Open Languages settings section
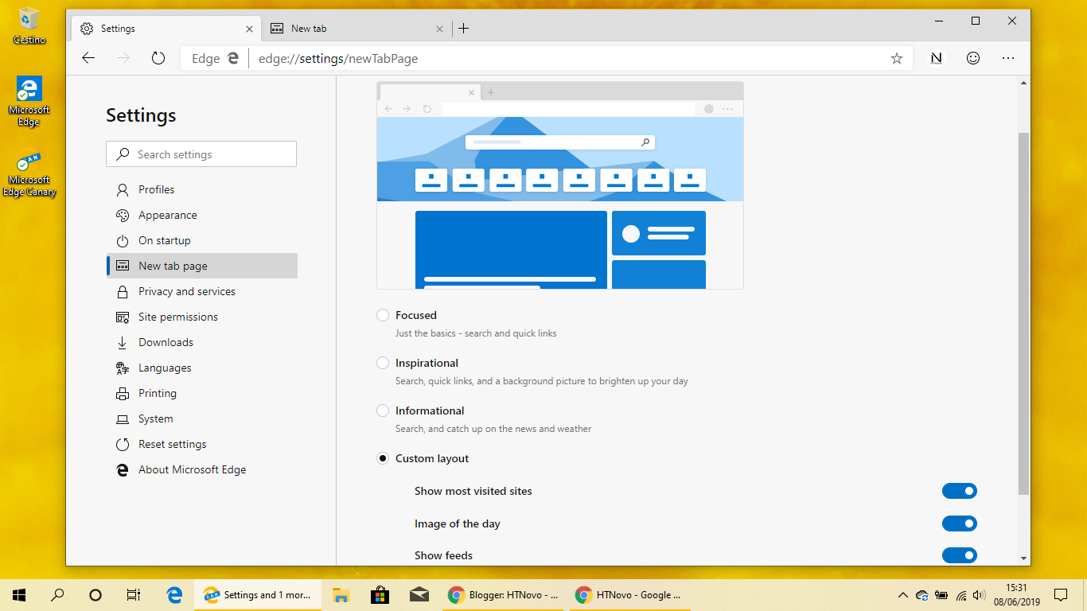Viewport: 1087px width, 611px height. [x=201, y=368]
